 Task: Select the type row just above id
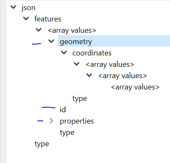(x=80, y=99)
